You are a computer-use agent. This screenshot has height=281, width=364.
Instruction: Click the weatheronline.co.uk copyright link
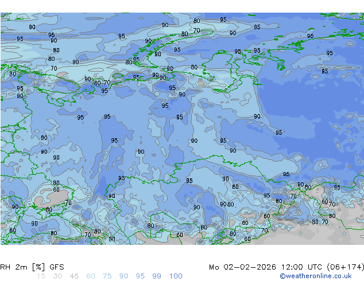tap(316, 276)
